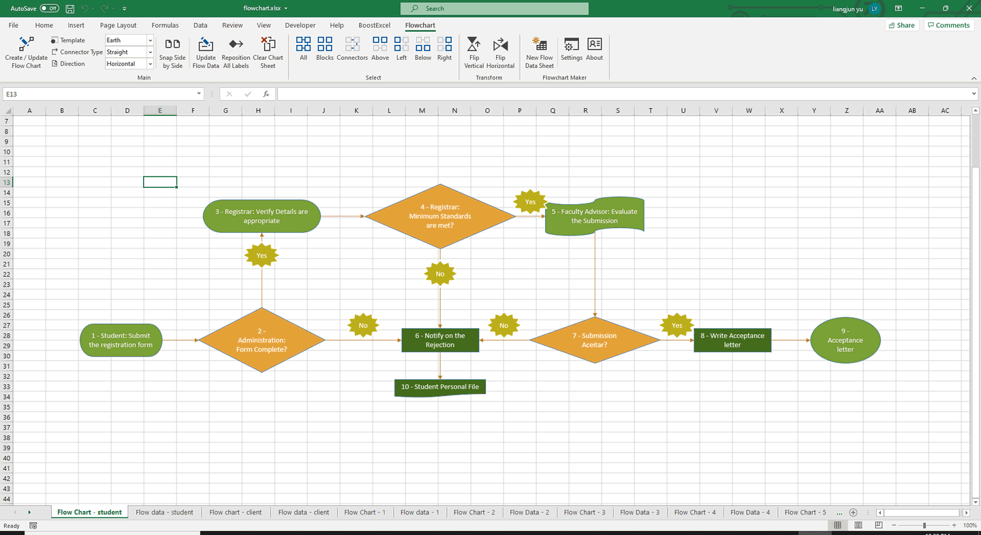981x535 pixels.
Task: Switch to Page Layout view in status bar
Action: [x=858, y=525]
